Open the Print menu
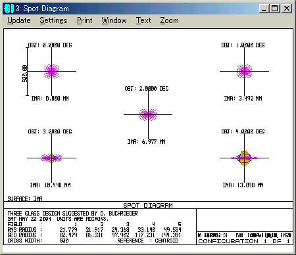 tap(85, 20)
